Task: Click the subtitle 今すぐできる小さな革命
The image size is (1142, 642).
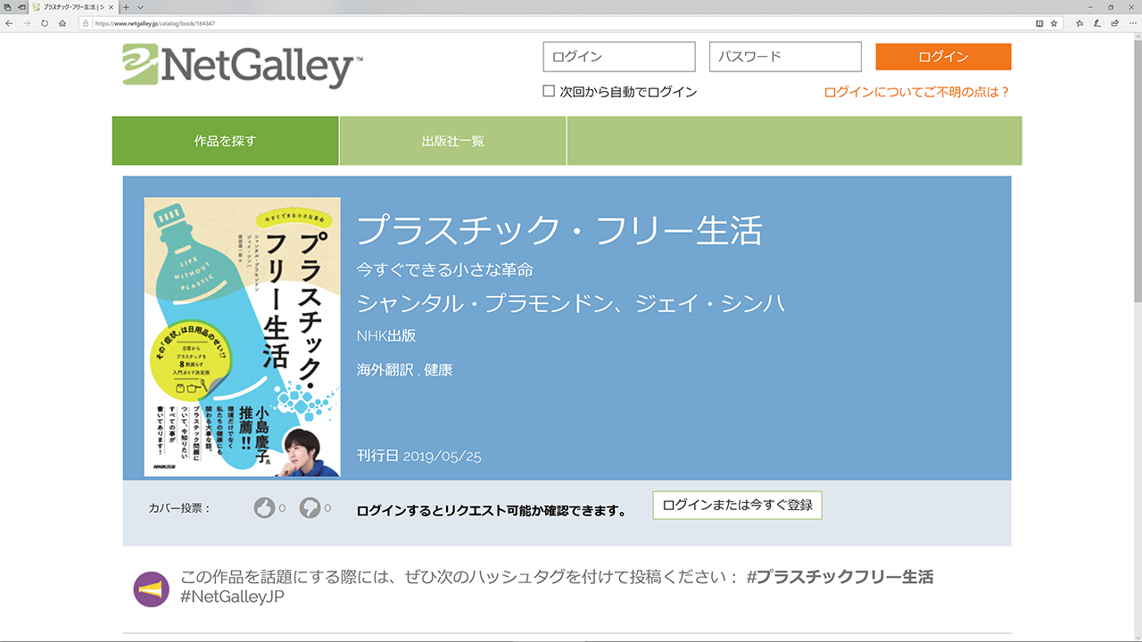Action: pyautogui.click(x=444, y=269)
